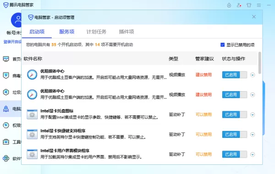Select the 启动项 tab

point(37,32)
